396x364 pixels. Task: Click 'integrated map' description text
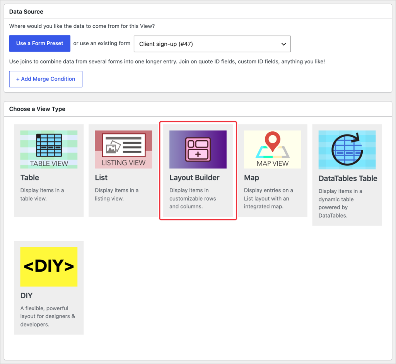pos(264,206)
